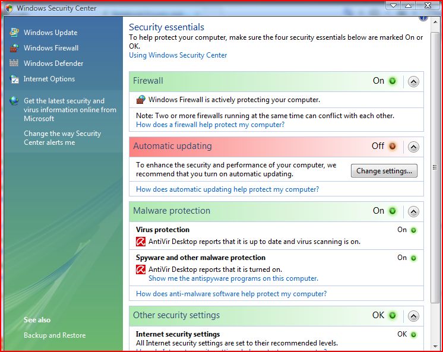Click the globe icon beside latest security info
The width and height of the screenshot is (443, 352).
pos(14,100)
